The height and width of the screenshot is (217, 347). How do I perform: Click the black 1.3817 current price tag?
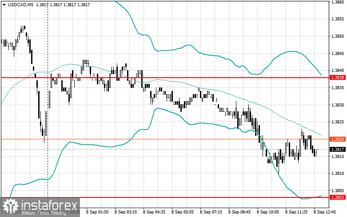click(338, 150)
